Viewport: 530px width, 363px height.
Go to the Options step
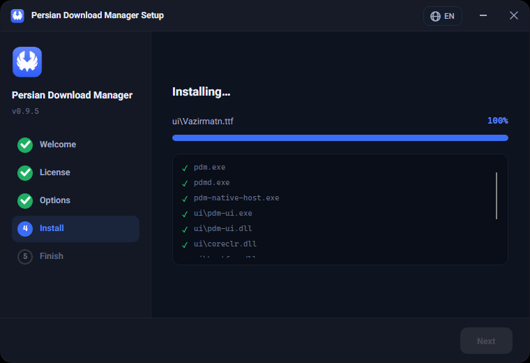[x=75, y=201]
